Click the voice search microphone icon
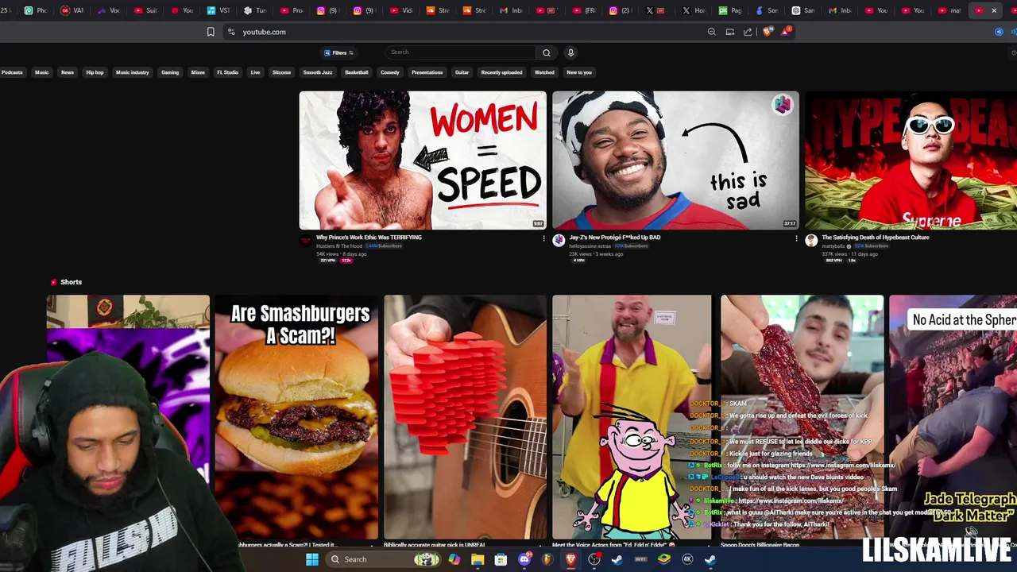The image size is (1017, 572). 570,52
